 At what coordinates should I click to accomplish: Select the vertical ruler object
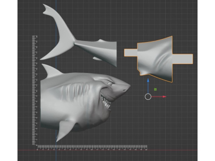[35, 90]
